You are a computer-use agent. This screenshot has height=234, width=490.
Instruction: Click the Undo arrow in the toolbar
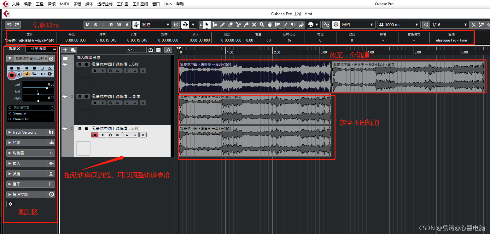pyautogui.click(x=9, y=25)
